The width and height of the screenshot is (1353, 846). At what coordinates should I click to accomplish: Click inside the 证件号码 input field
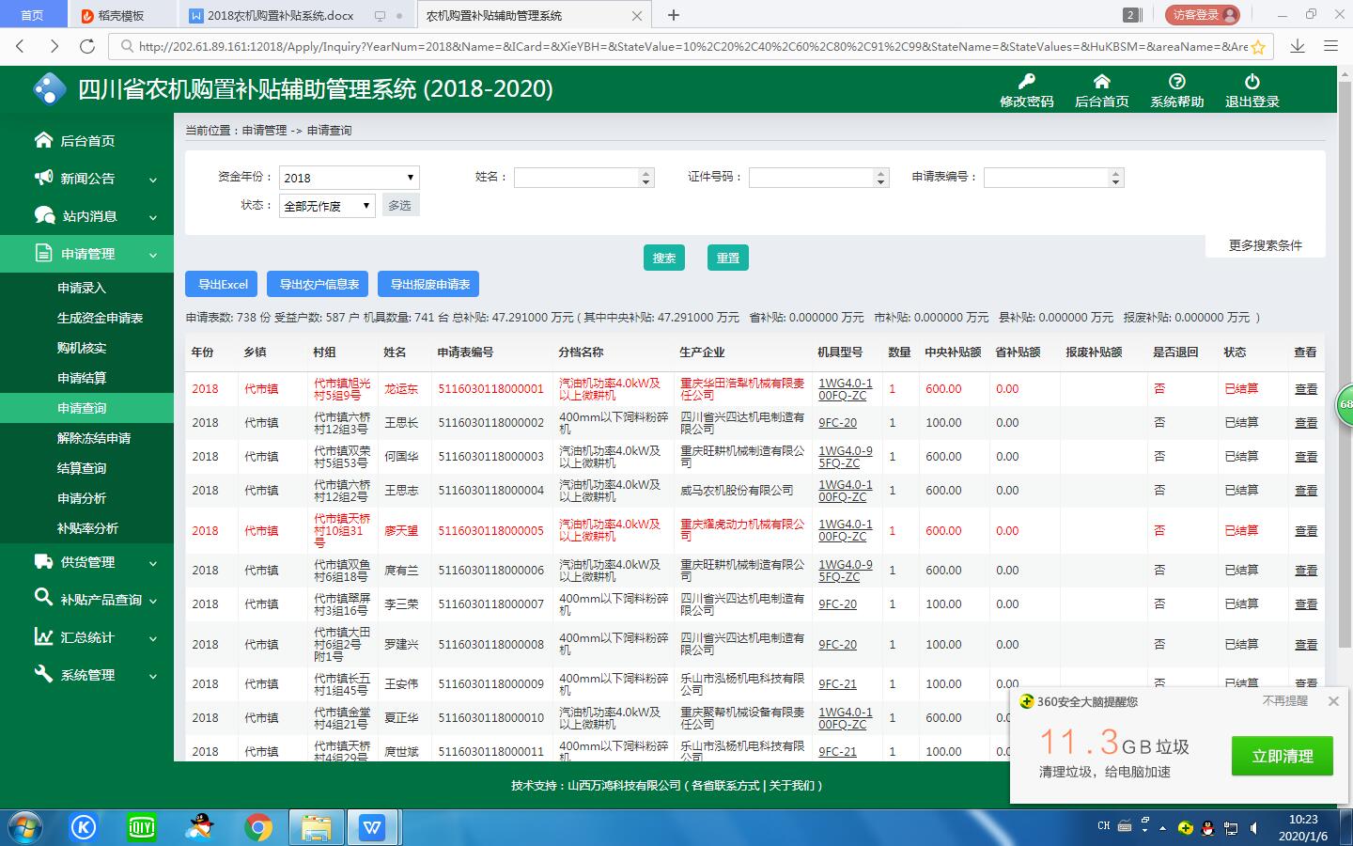[x=818, y=178]
